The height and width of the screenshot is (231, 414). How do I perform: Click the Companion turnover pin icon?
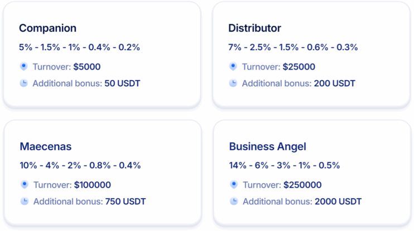tap(23, 66)
